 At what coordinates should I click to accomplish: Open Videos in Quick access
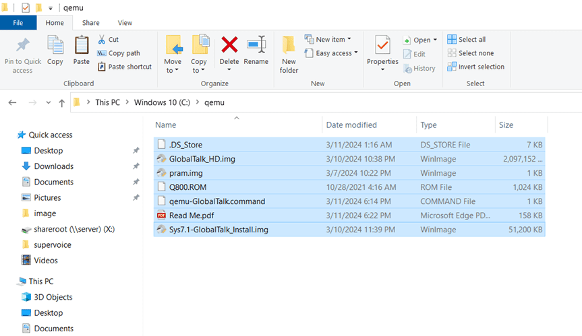[40, 261]
